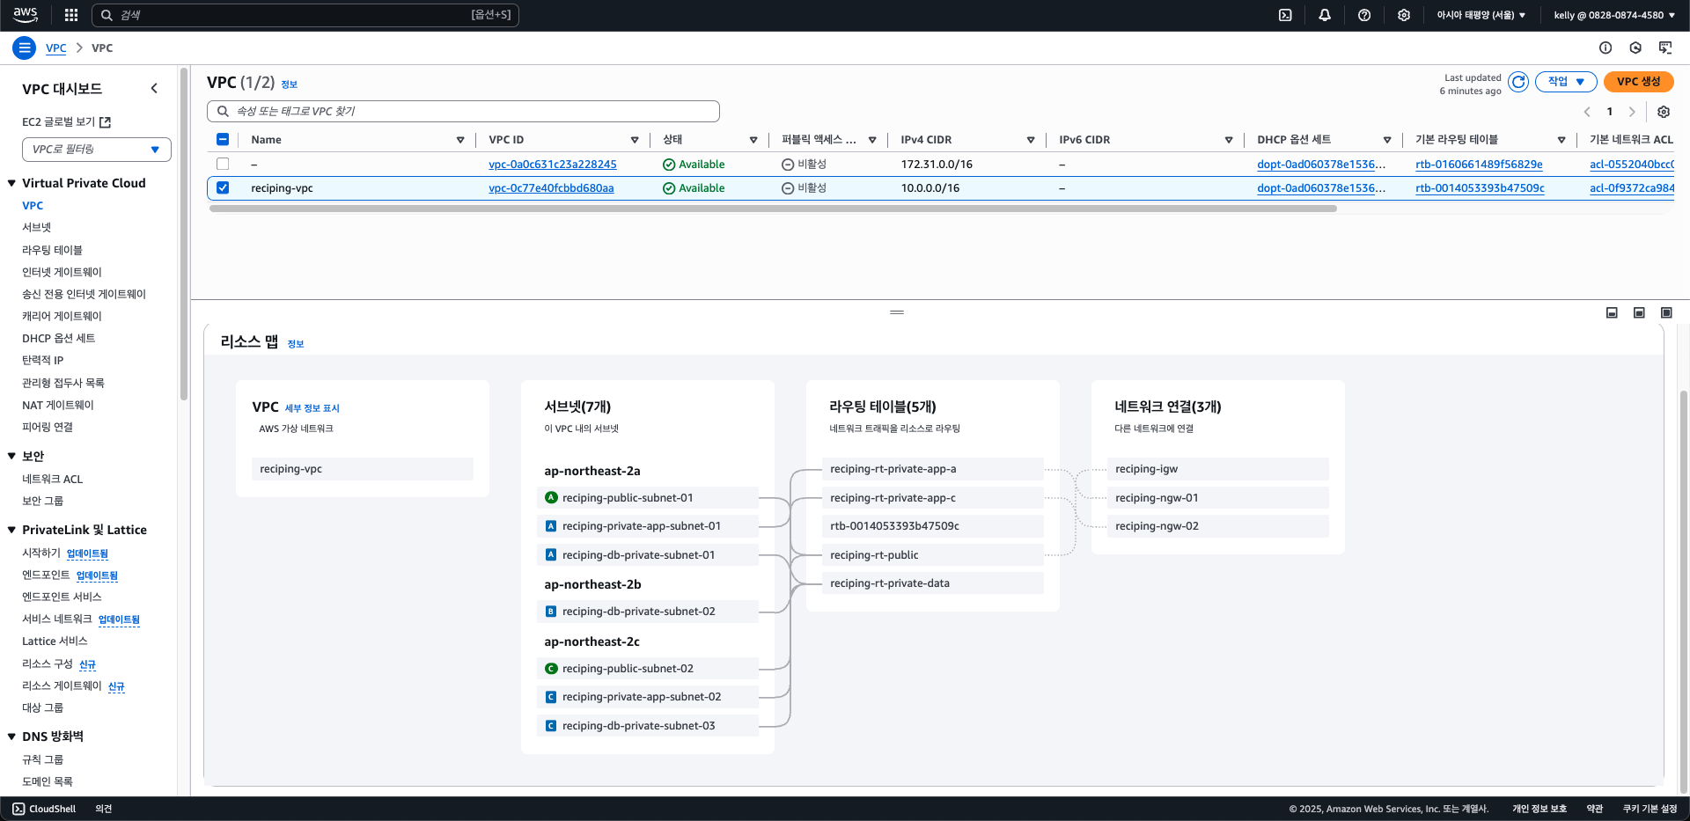Open VPC link vpc-0c77e40fcbbd680aa
Image resolution: width=1690 pixels, height=821 pixels.
551,188
